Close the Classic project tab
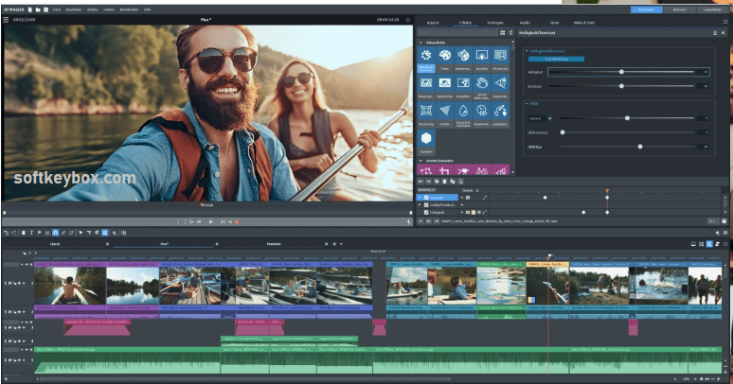 point(107,244)
